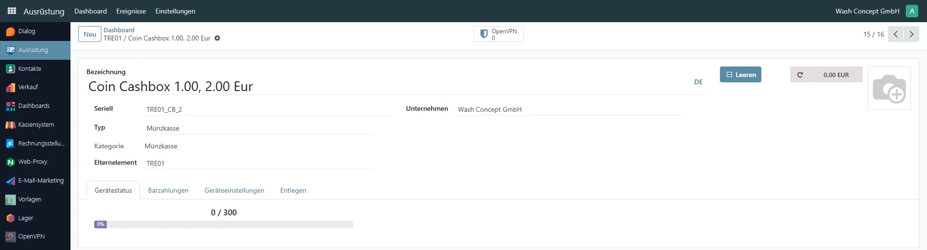Click Wash Concept GmbH company switcher

click(x=867, y=11)
